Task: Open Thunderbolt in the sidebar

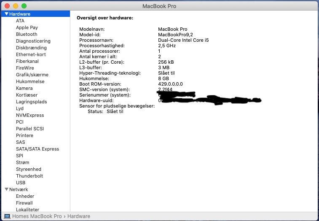Action: click(29, 176)
